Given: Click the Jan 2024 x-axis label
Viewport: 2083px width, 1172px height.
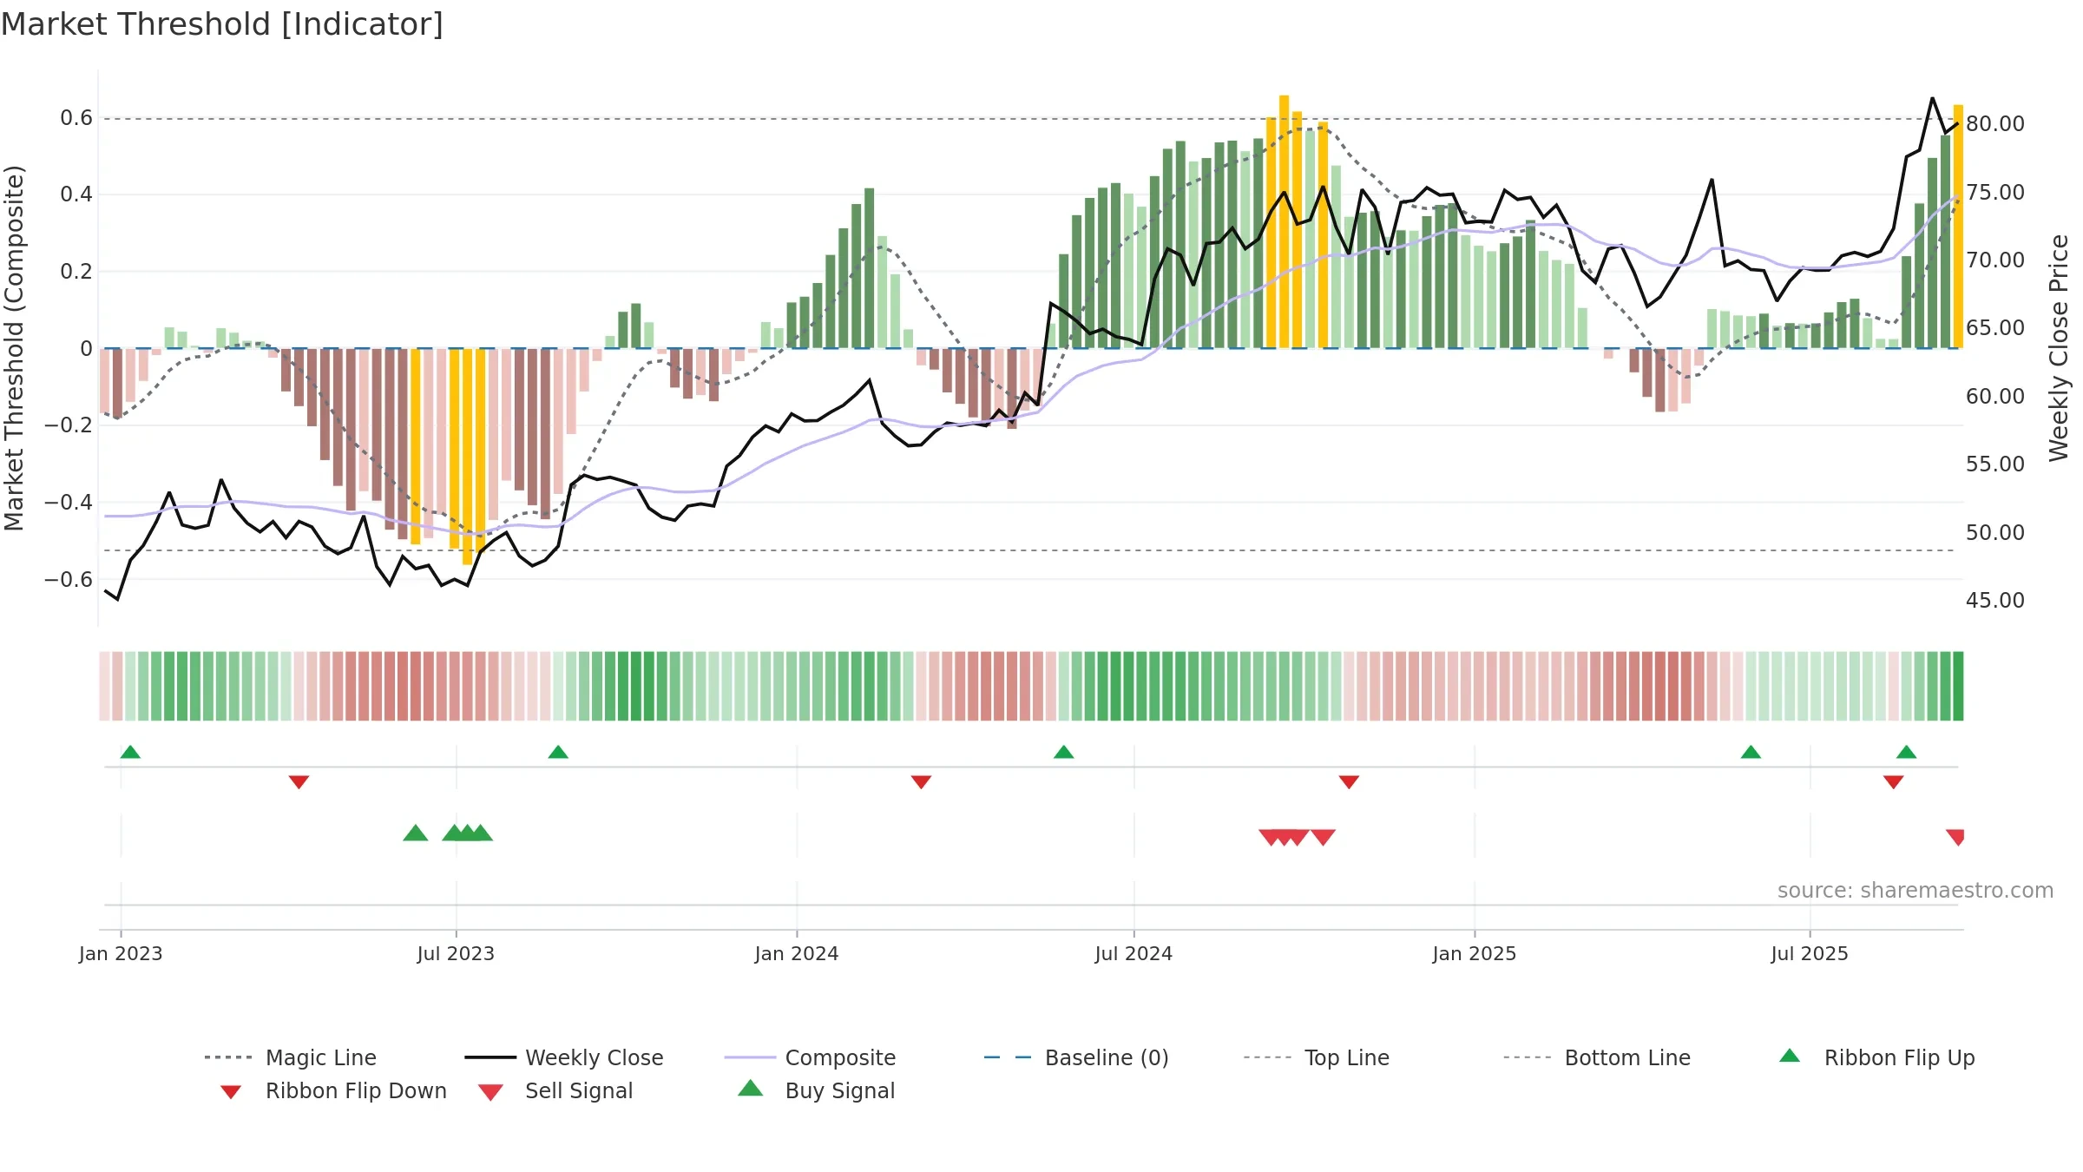Looking at the screenshot, I should click(x=797, y=954).
